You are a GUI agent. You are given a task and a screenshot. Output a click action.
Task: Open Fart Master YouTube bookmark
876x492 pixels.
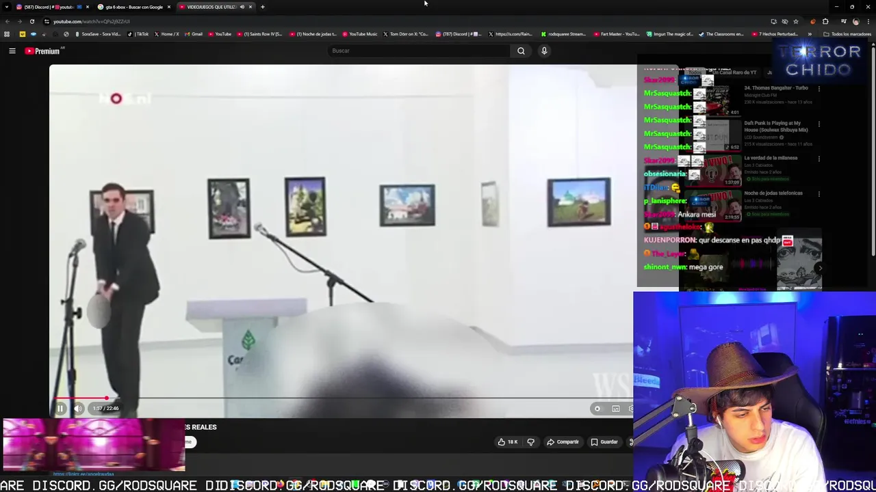[617, 34]
